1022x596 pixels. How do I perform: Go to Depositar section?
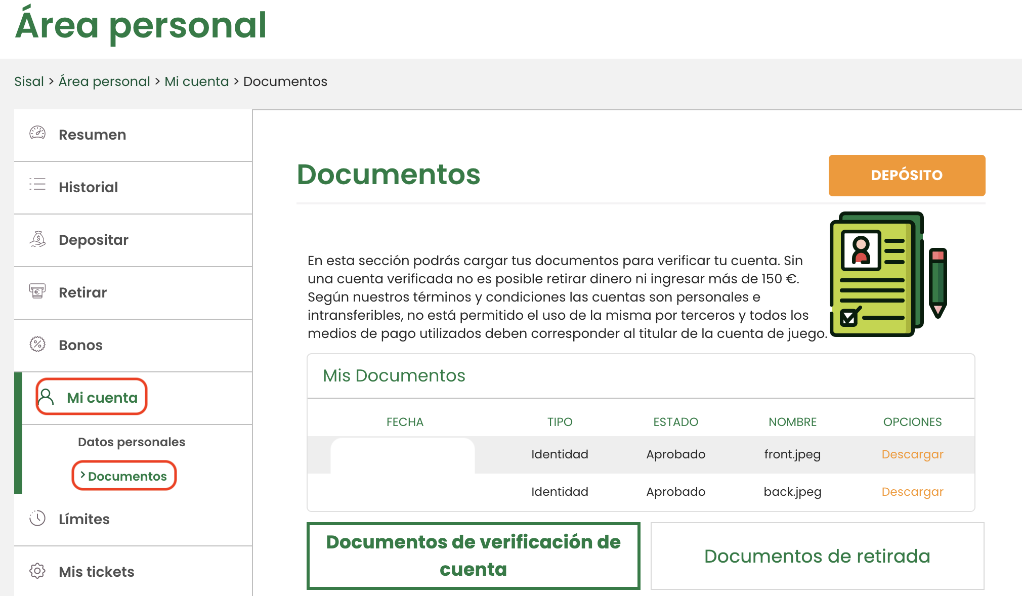[134, 240]
